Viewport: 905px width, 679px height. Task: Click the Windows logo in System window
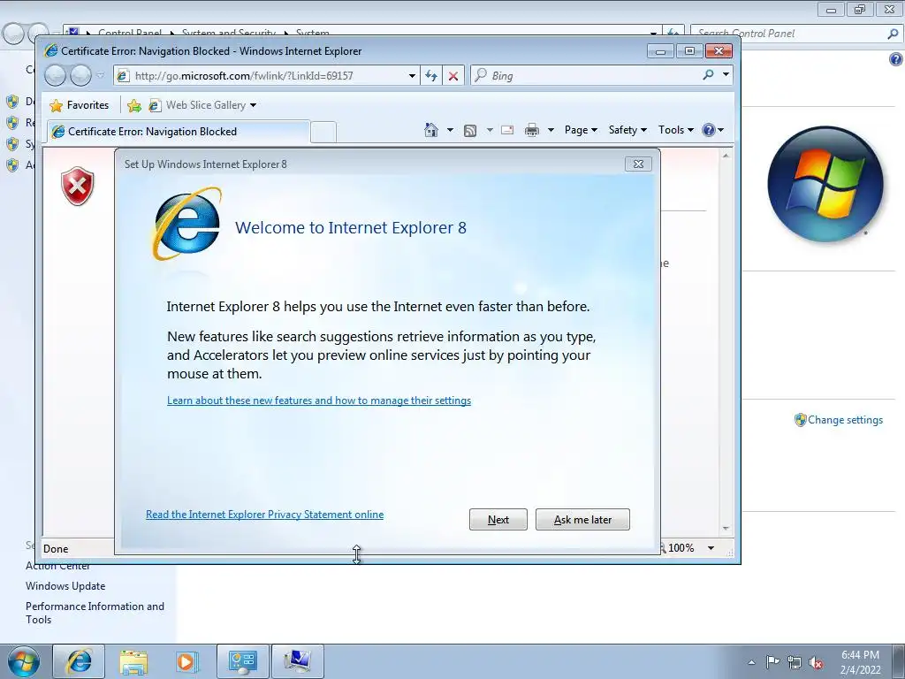pyautogui.click(x=825, y=184)
